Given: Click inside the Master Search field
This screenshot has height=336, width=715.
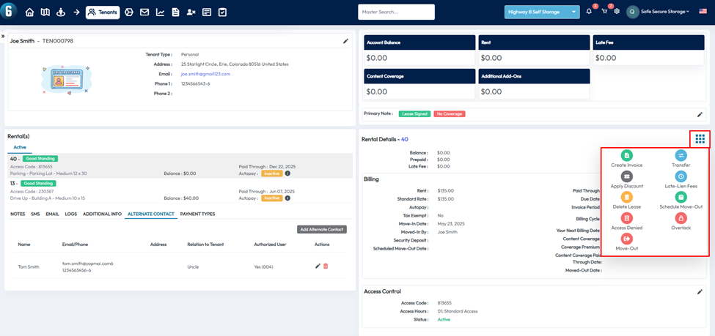Looking at the screenshot, I should (396, 12).
